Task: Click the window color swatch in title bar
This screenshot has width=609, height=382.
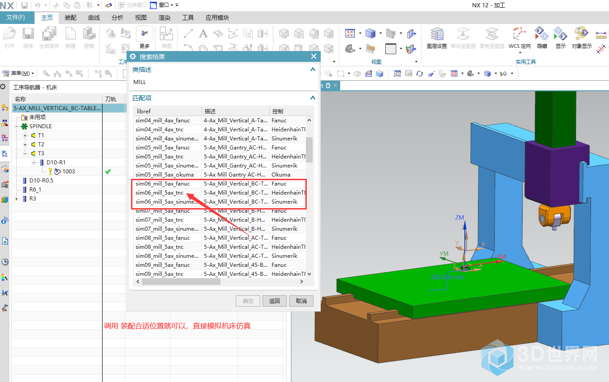Action: click(154, 5)
